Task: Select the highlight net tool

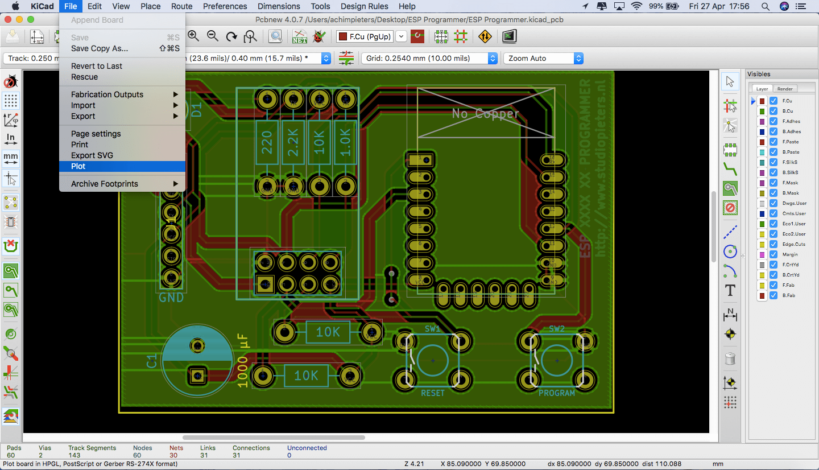Action: click(730, 106)
